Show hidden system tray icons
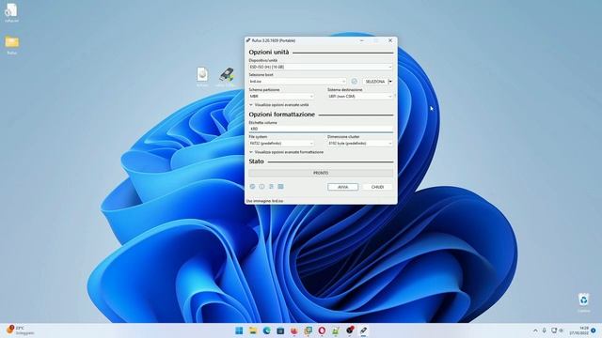602x338 pixels. pyautogui.click(x=535, y=330)
